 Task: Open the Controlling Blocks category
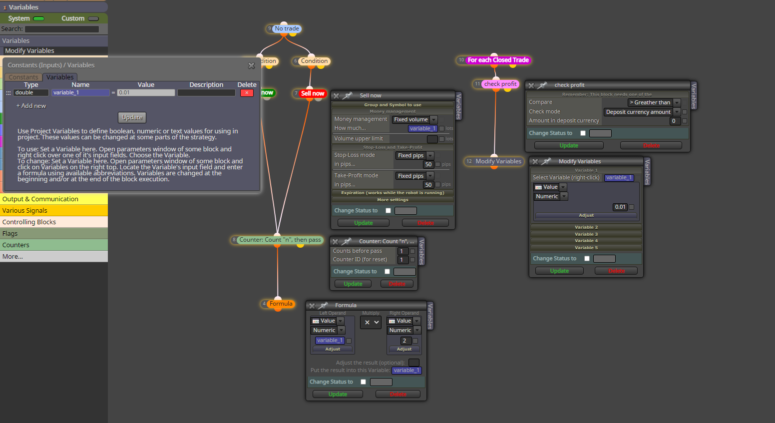coord(54,222)
